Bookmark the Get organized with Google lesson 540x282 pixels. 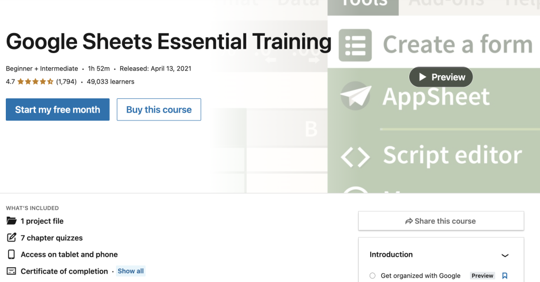505,276
